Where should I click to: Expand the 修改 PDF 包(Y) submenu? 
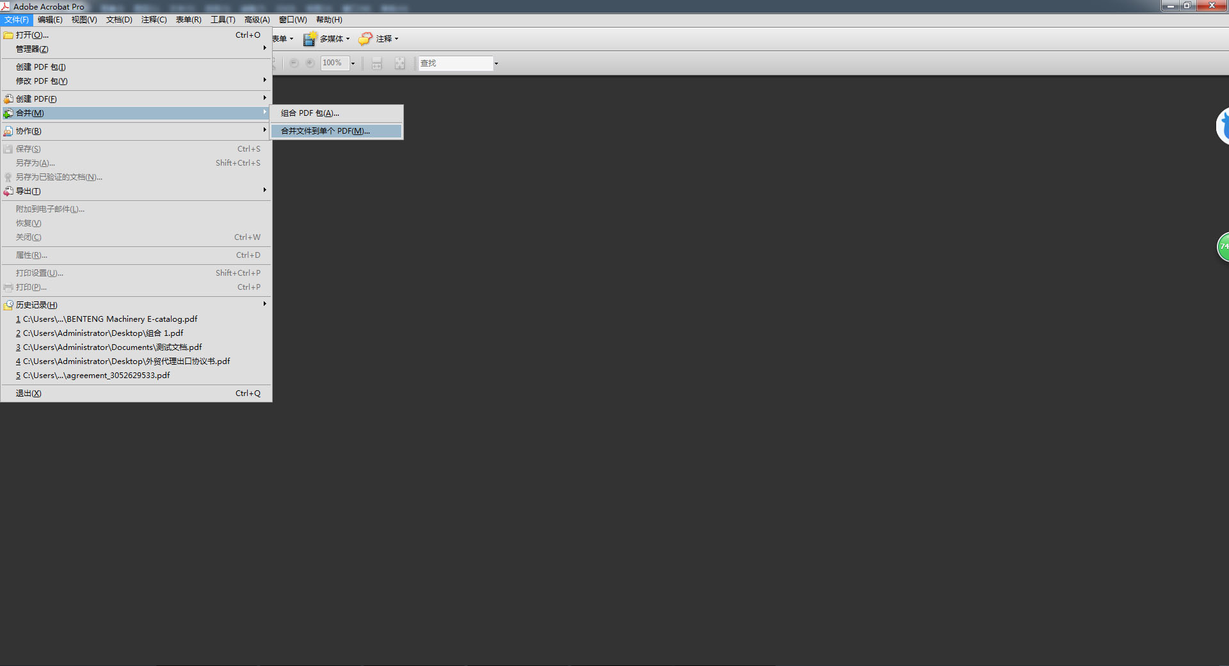(264, 80)
